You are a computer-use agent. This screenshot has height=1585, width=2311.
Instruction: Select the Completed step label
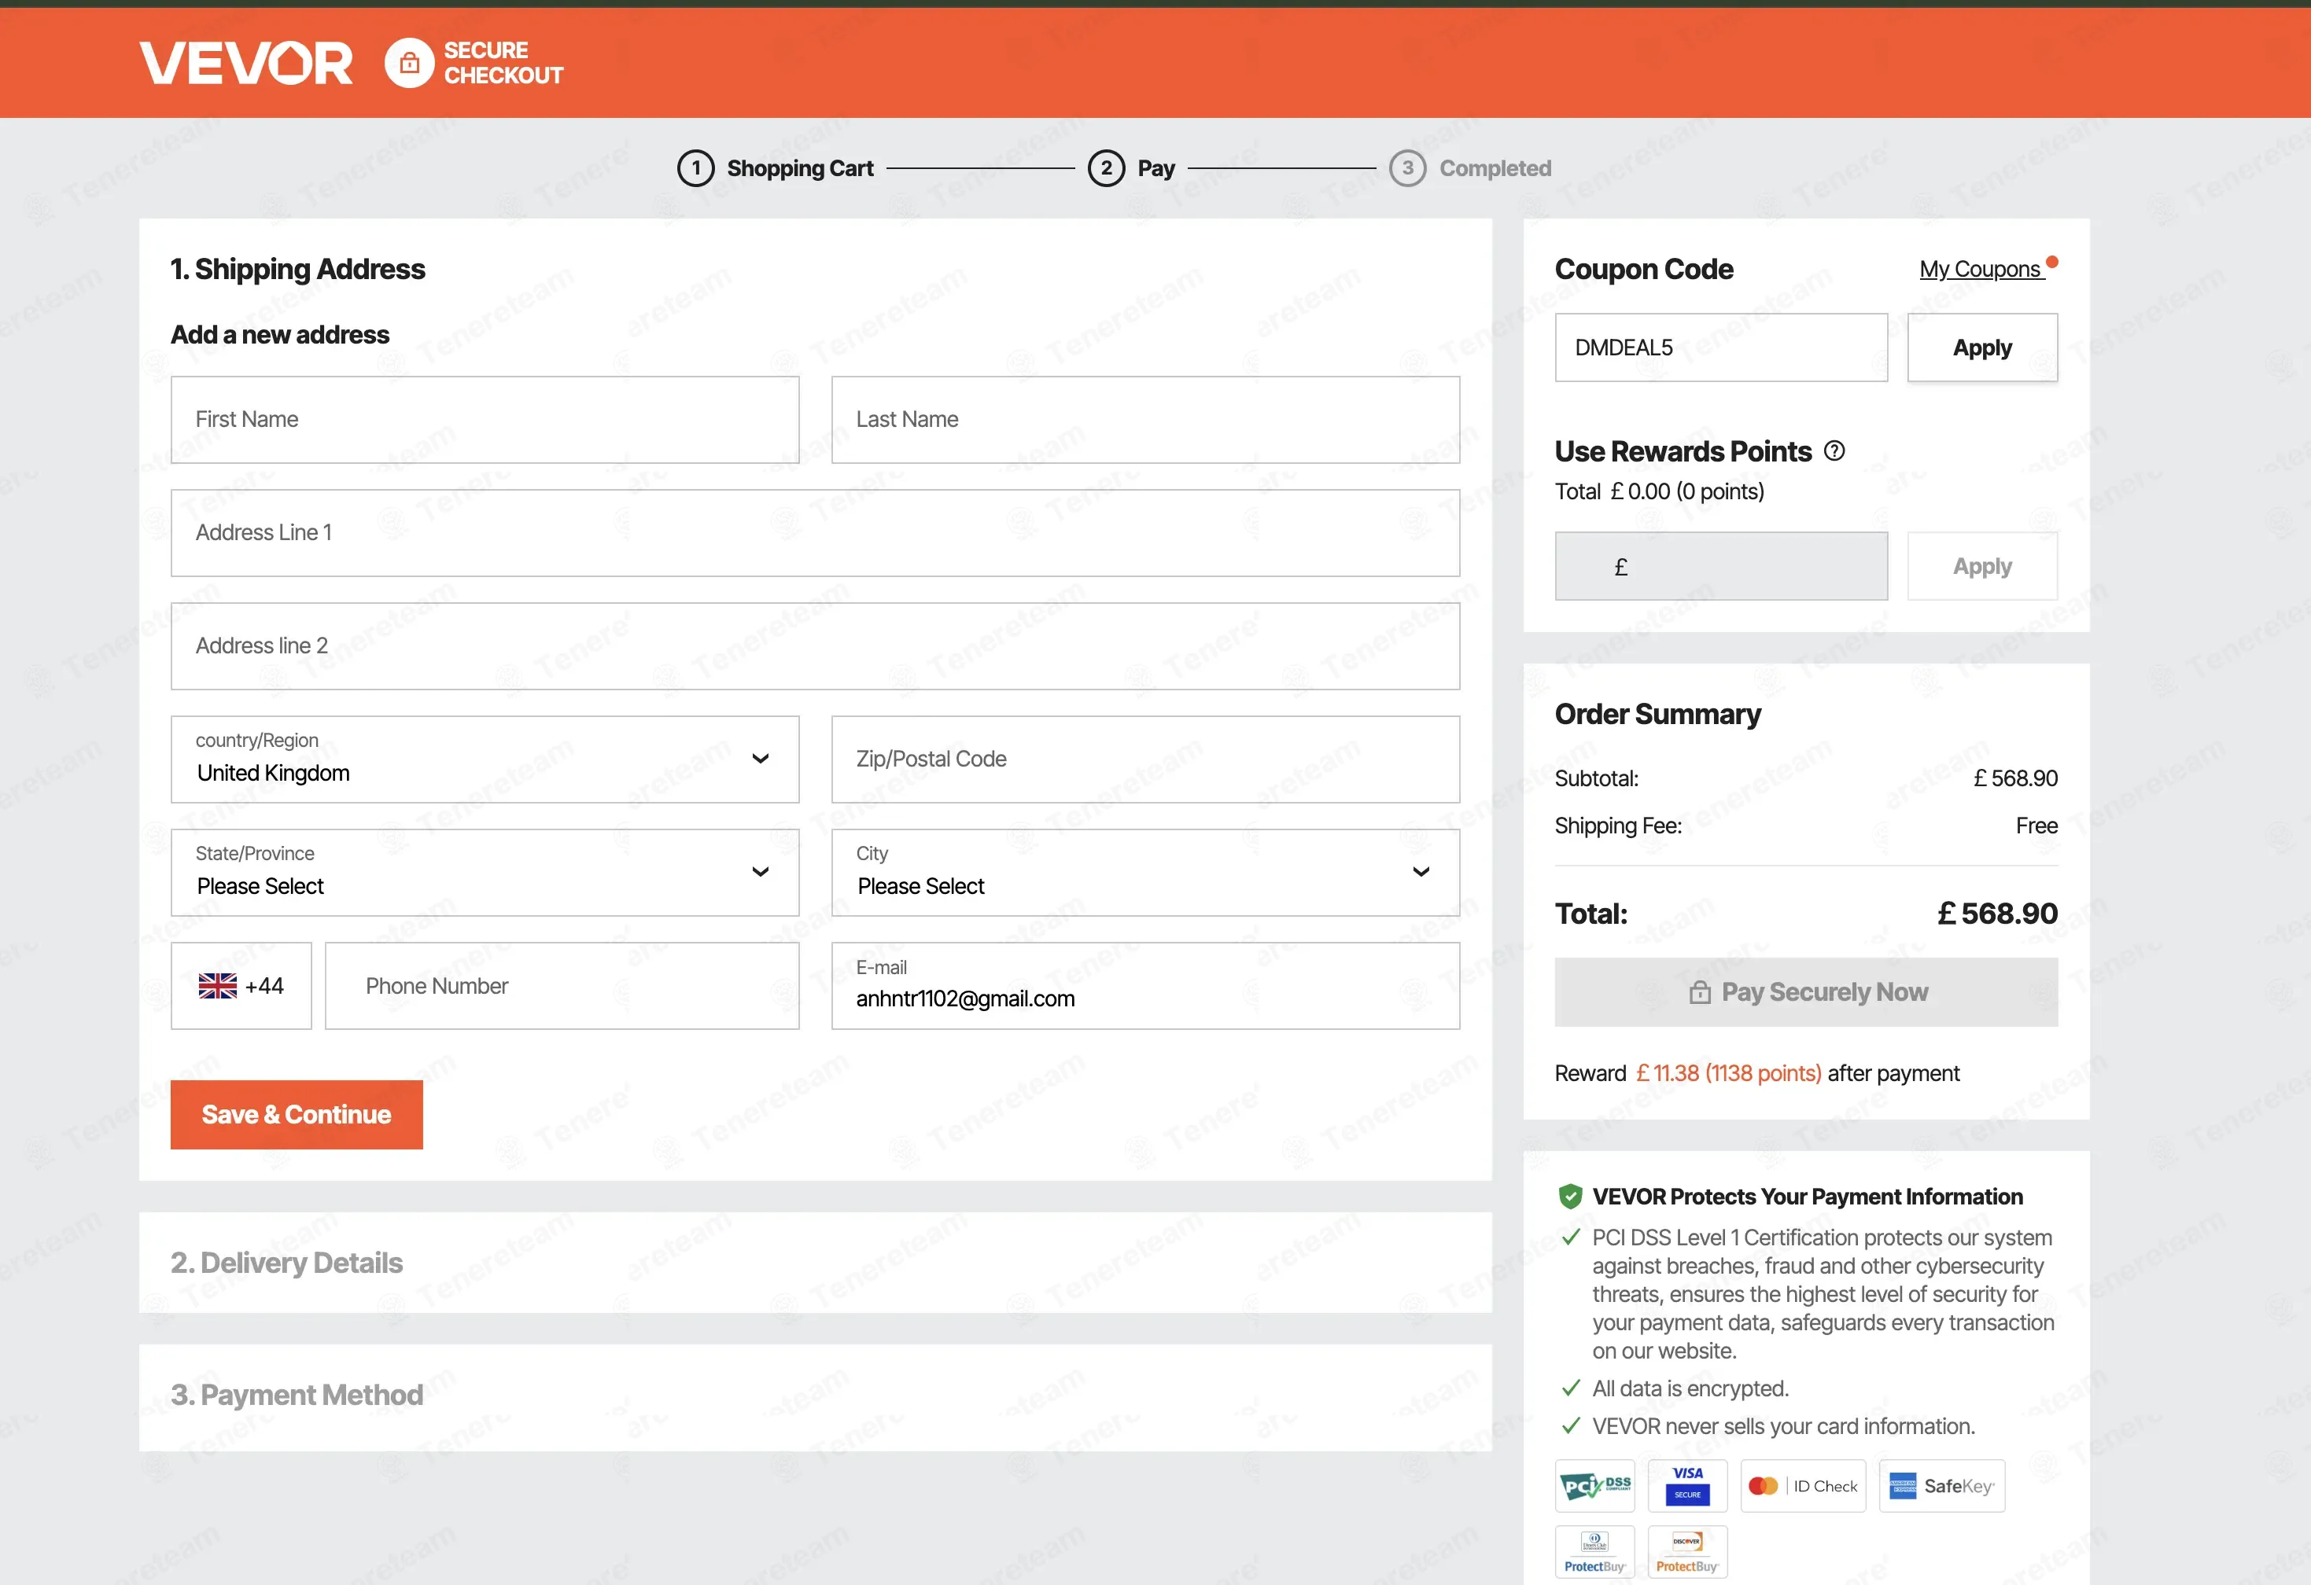[x=1495, y=168]
